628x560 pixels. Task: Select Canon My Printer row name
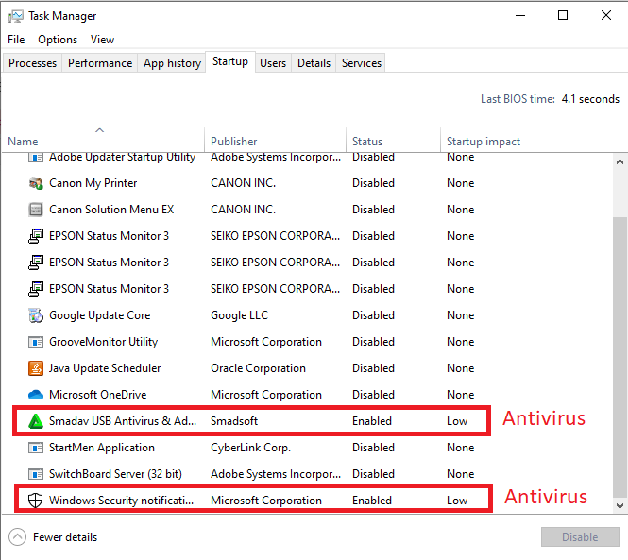93,183
